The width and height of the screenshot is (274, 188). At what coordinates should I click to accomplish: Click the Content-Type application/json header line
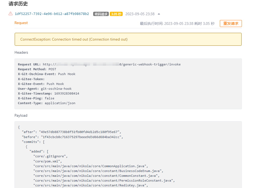click(47, 103)
